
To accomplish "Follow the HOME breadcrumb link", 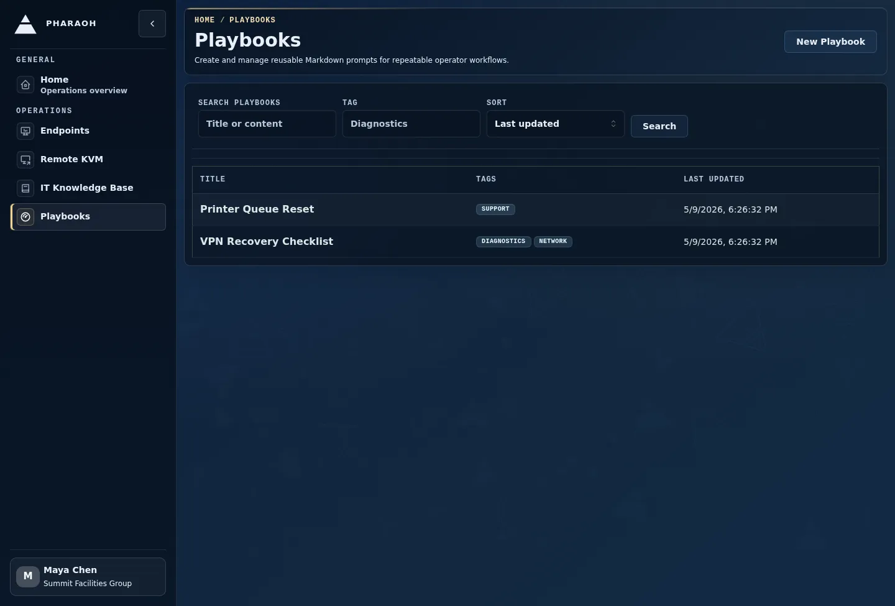I will [x=204, y=20].
